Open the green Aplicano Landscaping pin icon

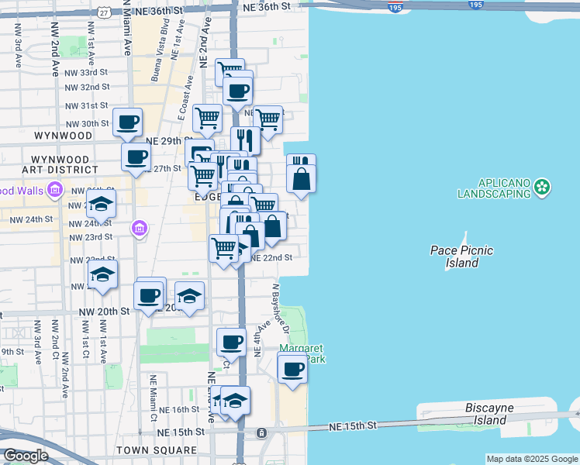click(x=542, y=188)
